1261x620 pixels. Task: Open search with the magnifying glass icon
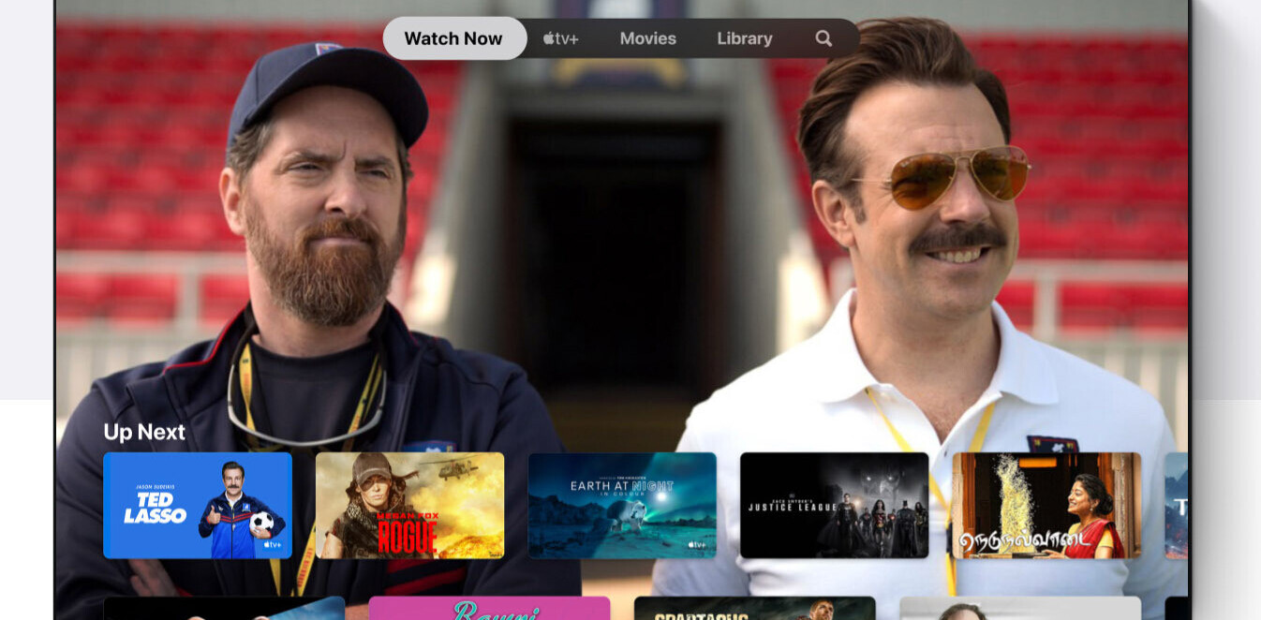point(823,38)
